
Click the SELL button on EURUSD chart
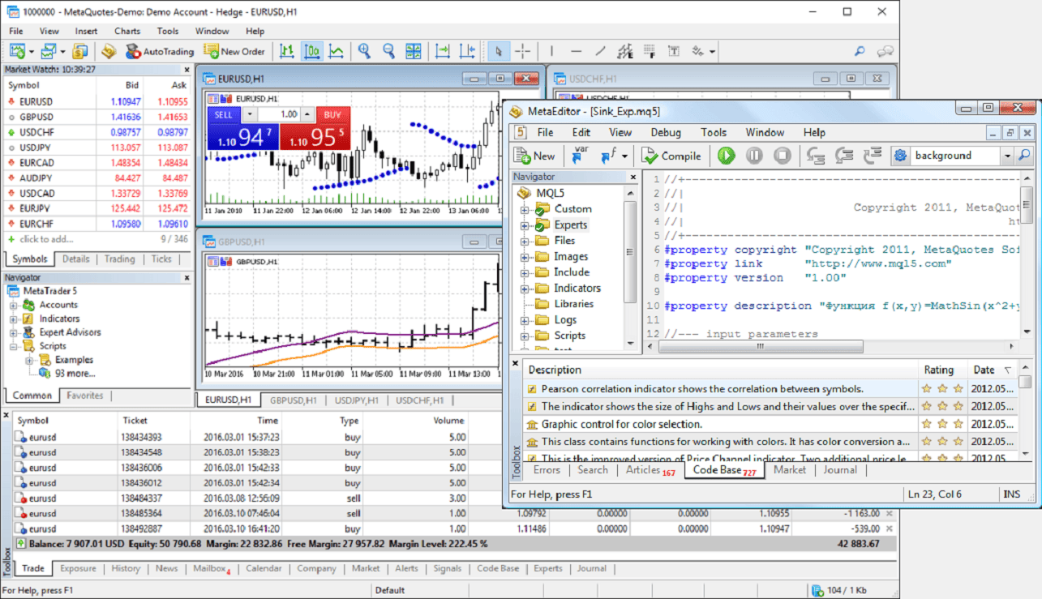224,114
